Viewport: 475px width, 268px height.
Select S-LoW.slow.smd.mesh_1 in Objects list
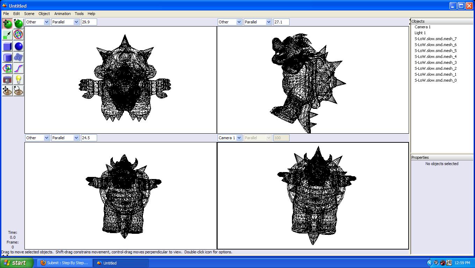click(x=436, y=74)
